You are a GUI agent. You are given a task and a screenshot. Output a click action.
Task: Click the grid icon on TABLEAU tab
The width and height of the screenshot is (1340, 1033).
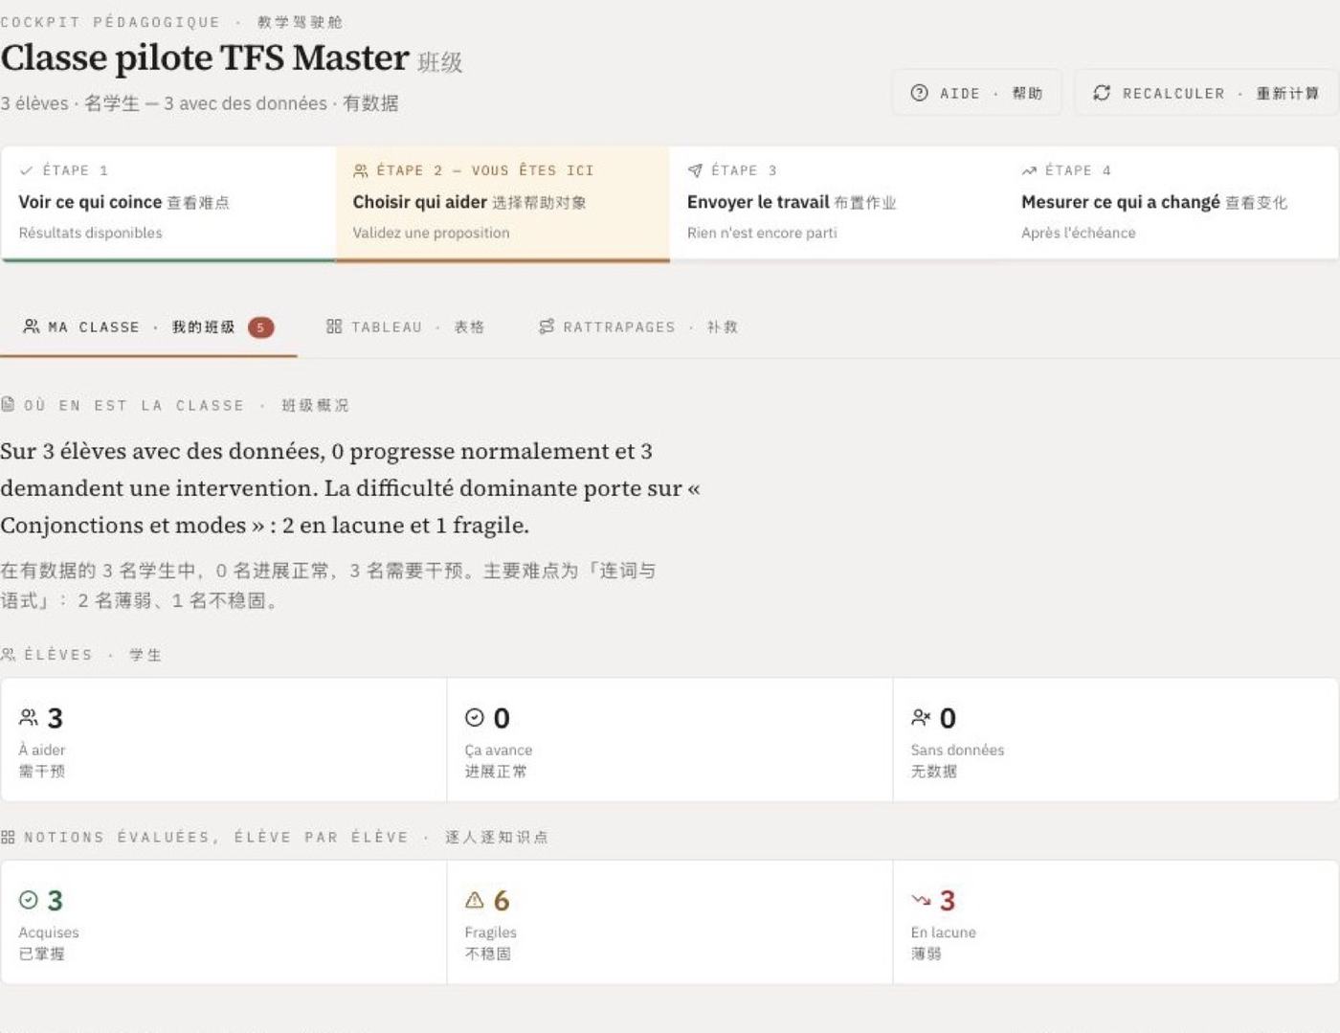click(x=334, y=326)
